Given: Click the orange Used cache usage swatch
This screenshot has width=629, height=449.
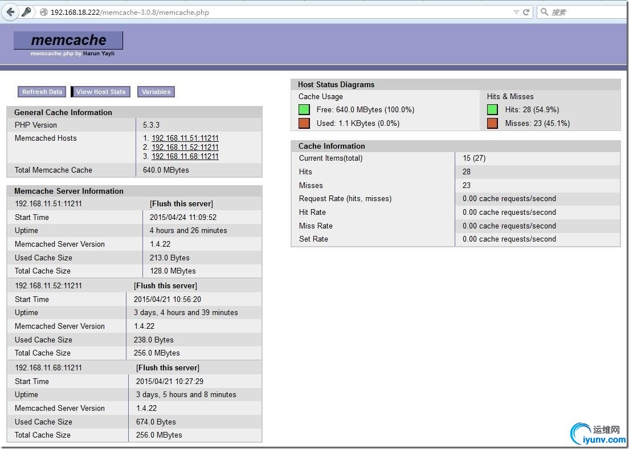Looking at the screenshot, I should 304,123.
